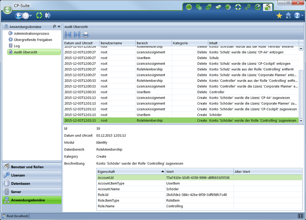Print the audit overview
Viewport: 306px width, 220px height.
[x=86, y=35]
